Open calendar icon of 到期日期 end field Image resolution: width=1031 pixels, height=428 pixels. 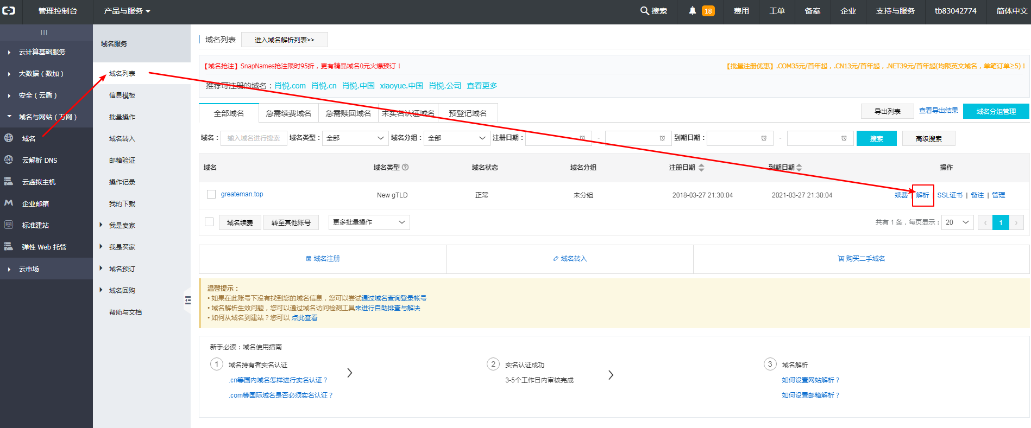point(844,138)
